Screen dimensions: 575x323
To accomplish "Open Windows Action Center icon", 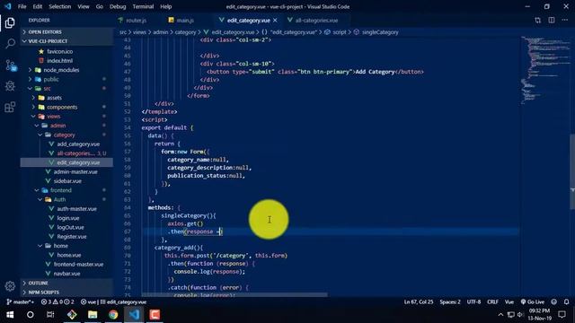I will [x=562, y=315].
